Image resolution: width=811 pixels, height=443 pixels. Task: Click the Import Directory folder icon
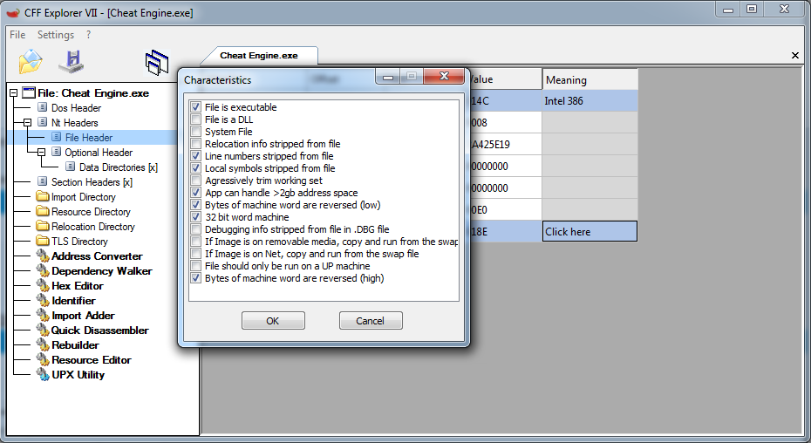point(43,197)
